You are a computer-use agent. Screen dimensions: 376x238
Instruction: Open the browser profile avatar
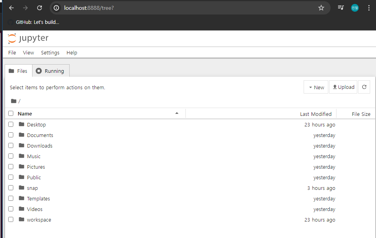(355, 8)
